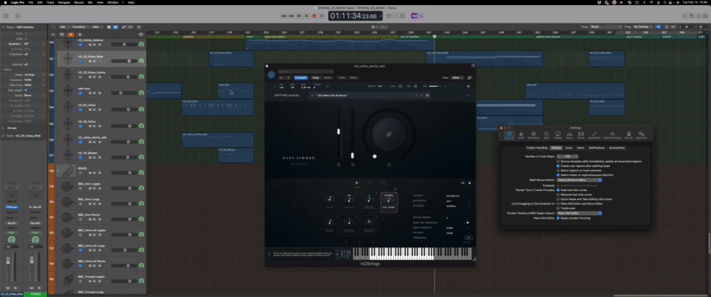The width and height of the screenshot is (711, 297).
Task: Open plugin View Editor dropdown
Action: pyautogui.click(x=456, y=77)
